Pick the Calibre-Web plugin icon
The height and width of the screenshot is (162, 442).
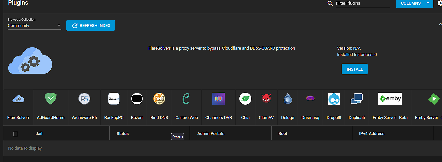186,99
